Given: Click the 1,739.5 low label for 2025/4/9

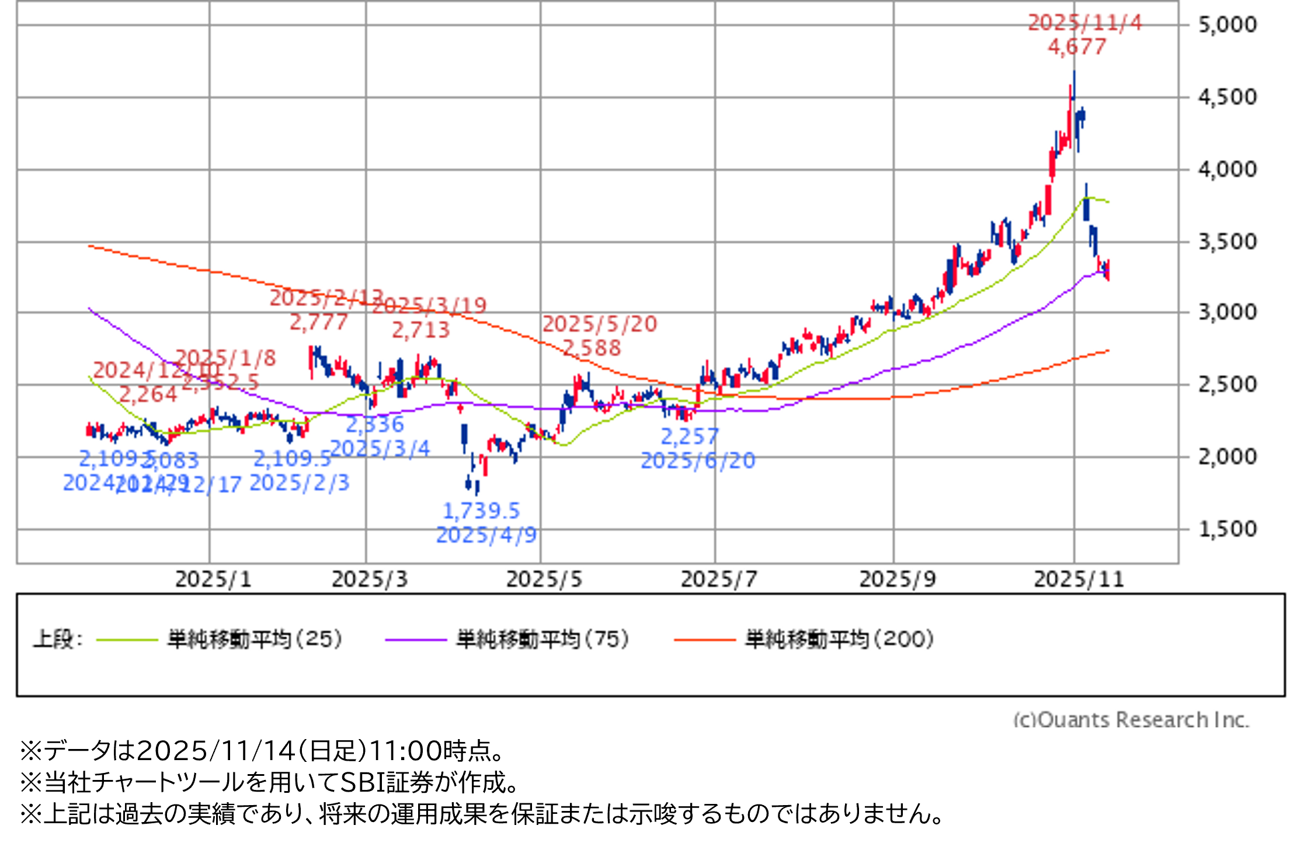Looking at the screenshot, I should pyautogui.click(x=481, y=511).
